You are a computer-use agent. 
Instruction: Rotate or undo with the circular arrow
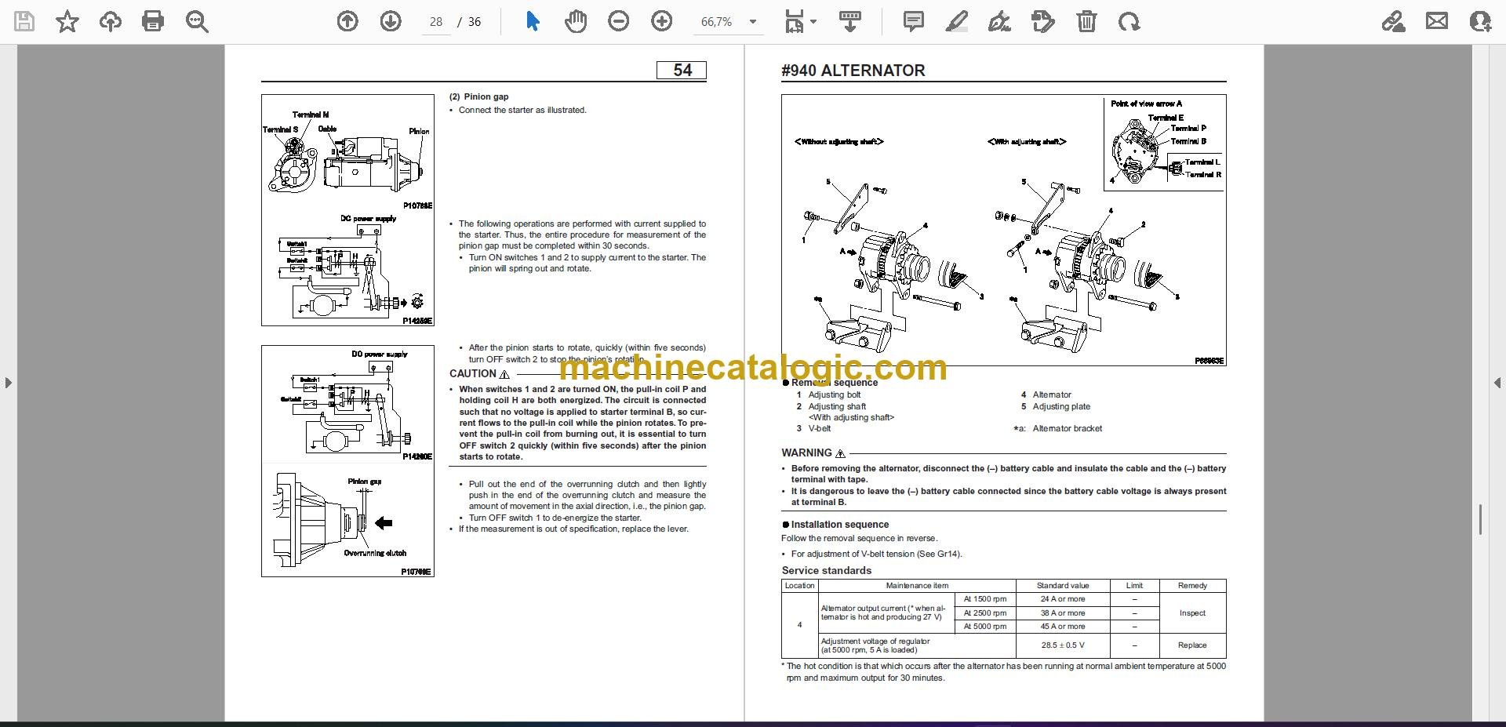pyautogui.click(x=1129, y=21)
